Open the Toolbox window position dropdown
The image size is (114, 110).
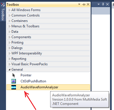pos(79,4)
